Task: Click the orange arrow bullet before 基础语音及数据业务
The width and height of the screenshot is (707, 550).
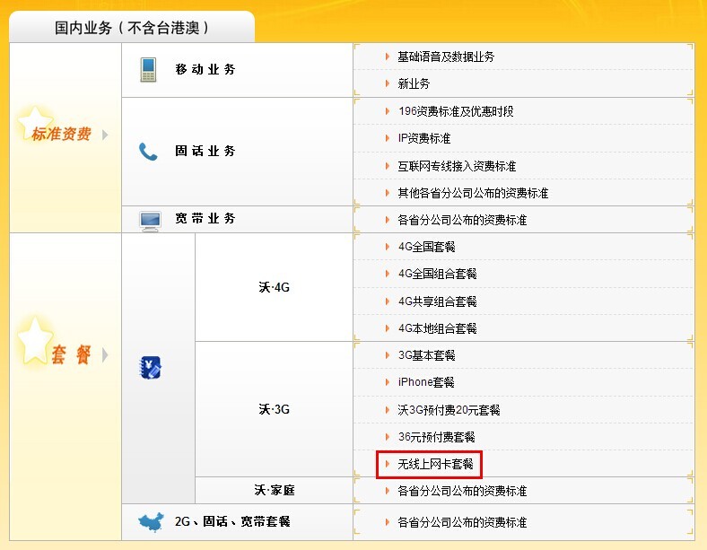Action: pos(388,57)
